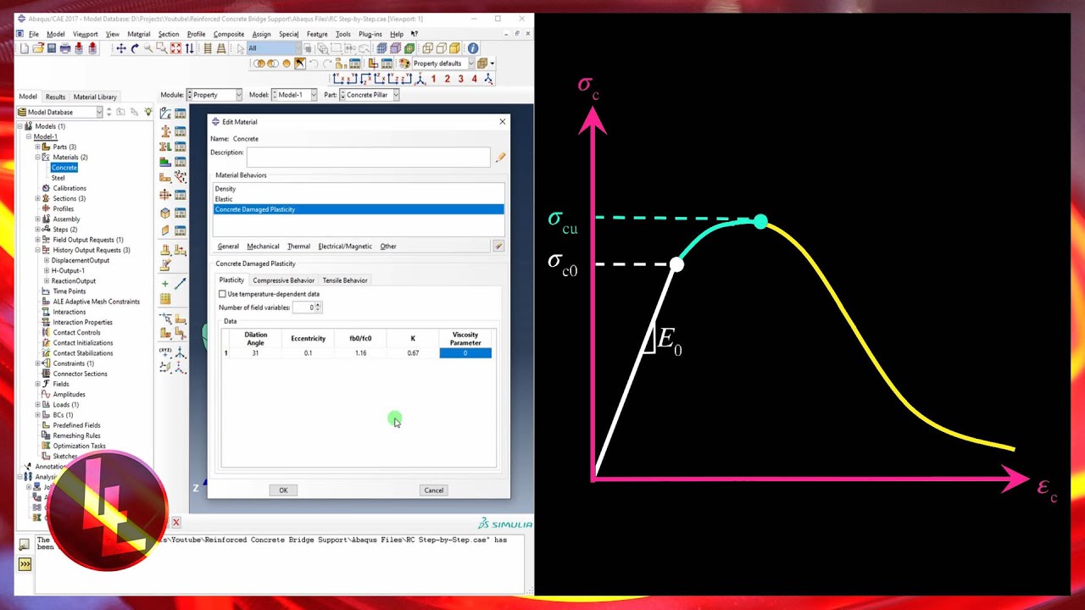Apply saved view number 1
The height and width of the screenshot is (610, 1085).
coord(433,79)
